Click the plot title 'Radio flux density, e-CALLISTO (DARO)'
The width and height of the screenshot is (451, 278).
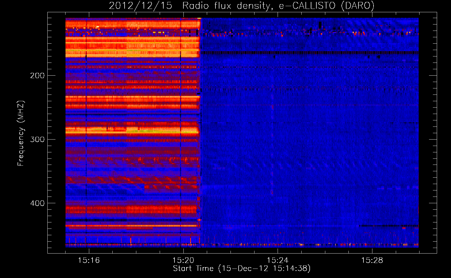(x=278, y=6)
